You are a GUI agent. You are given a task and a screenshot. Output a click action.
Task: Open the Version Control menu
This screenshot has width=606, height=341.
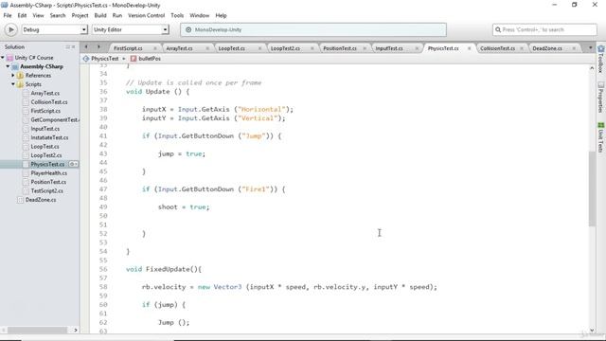146,15
